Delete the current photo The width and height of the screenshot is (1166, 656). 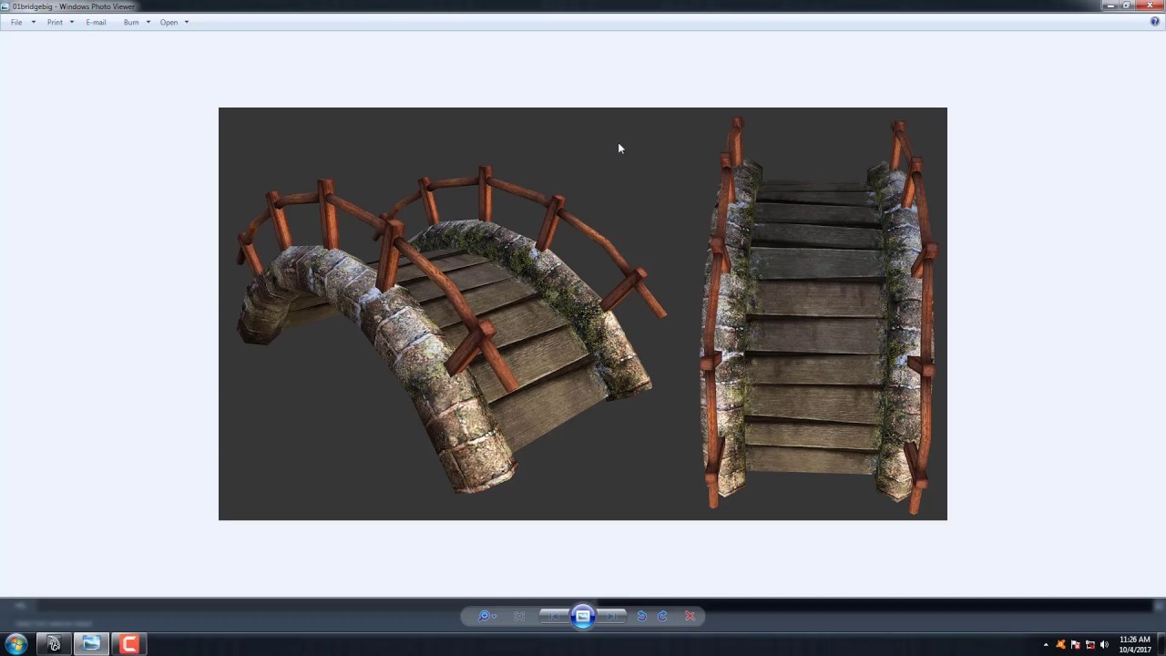(x=690, y=616)
